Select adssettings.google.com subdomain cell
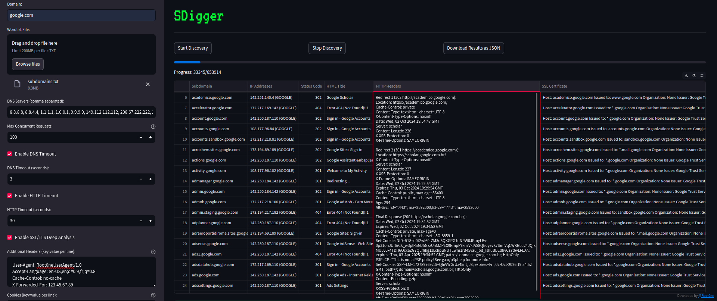The width and height of the screenshot is (717, 301). (218, 285)
